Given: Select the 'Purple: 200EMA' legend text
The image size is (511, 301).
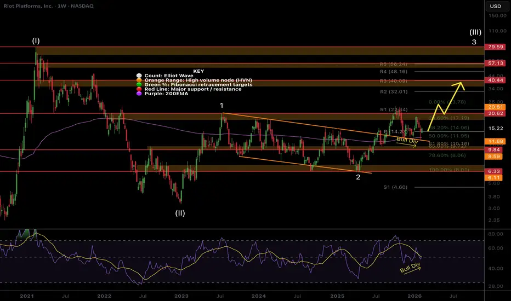Looking at the screenshot, I should coord(166,94).
